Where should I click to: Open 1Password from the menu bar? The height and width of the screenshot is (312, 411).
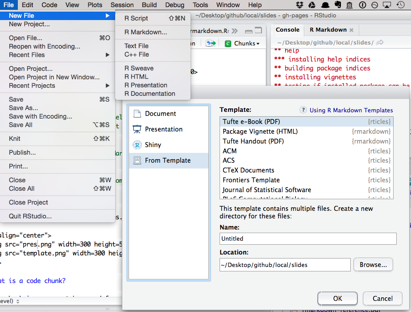[x=362, y=5]
